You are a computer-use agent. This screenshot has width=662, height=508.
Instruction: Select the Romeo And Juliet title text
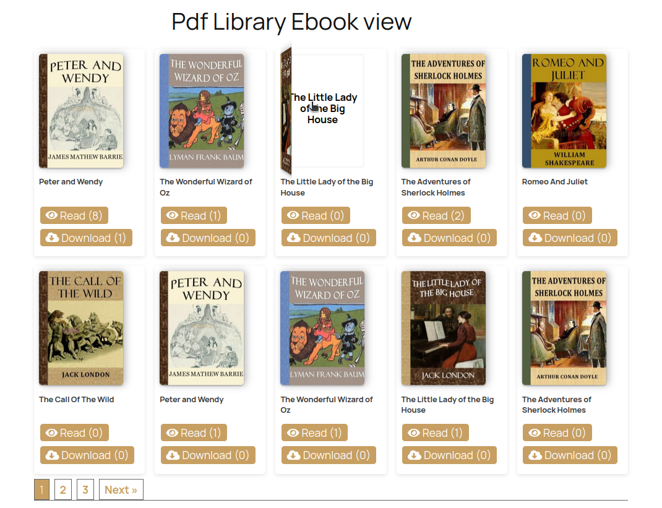[555, 181]
